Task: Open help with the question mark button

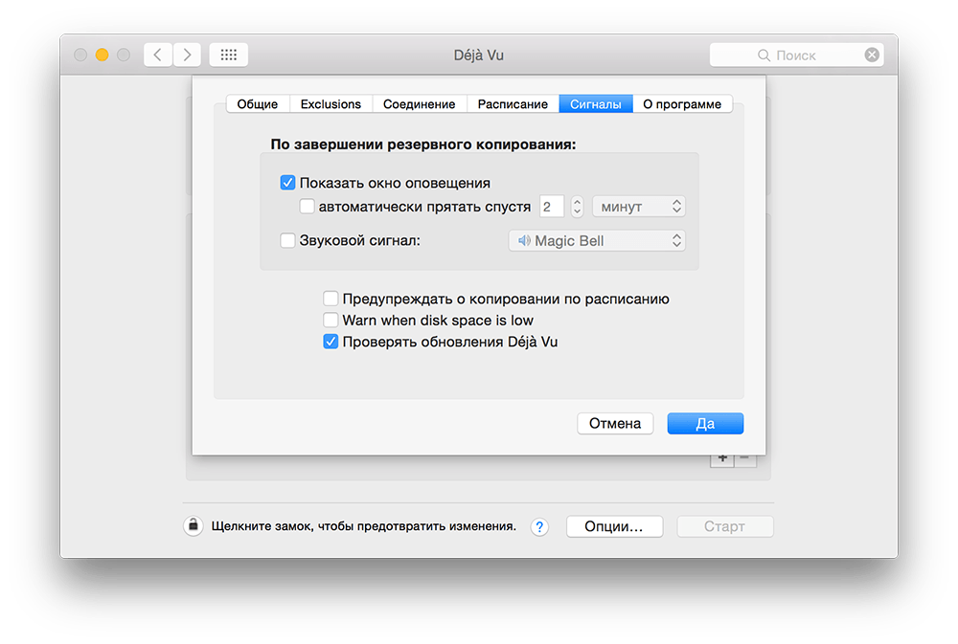Action: tap(539, 527)
